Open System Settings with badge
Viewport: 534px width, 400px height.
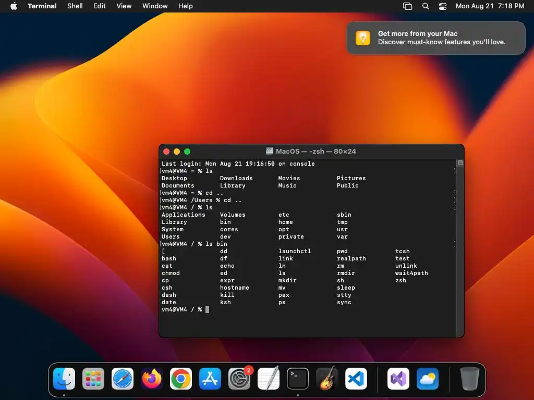[x=239, y=379]
